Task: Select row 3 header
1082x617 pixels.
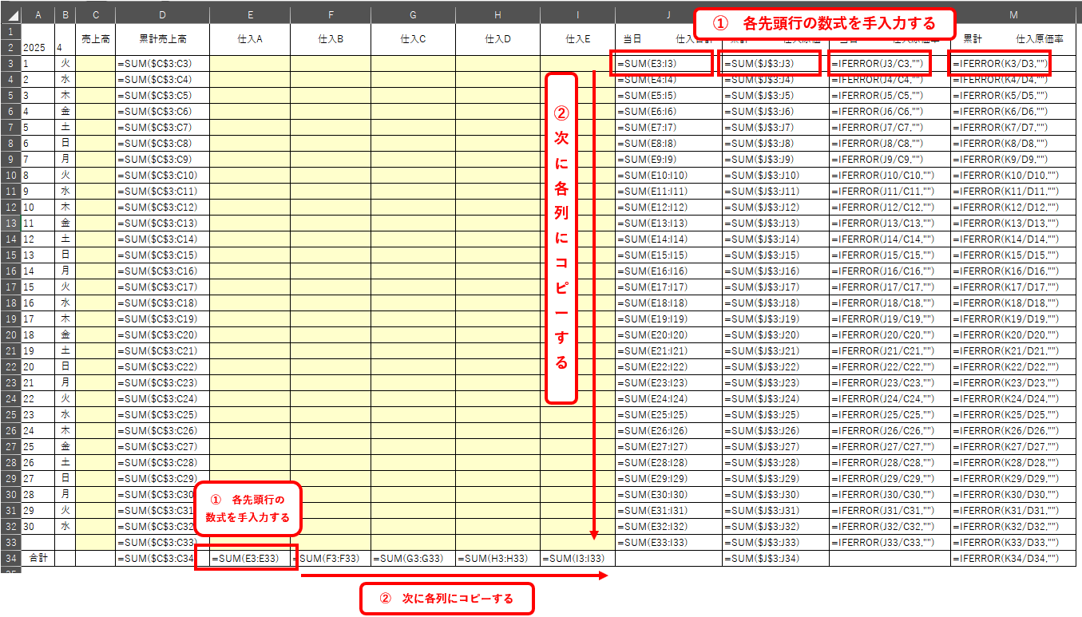Action: (x=10, y=63)
